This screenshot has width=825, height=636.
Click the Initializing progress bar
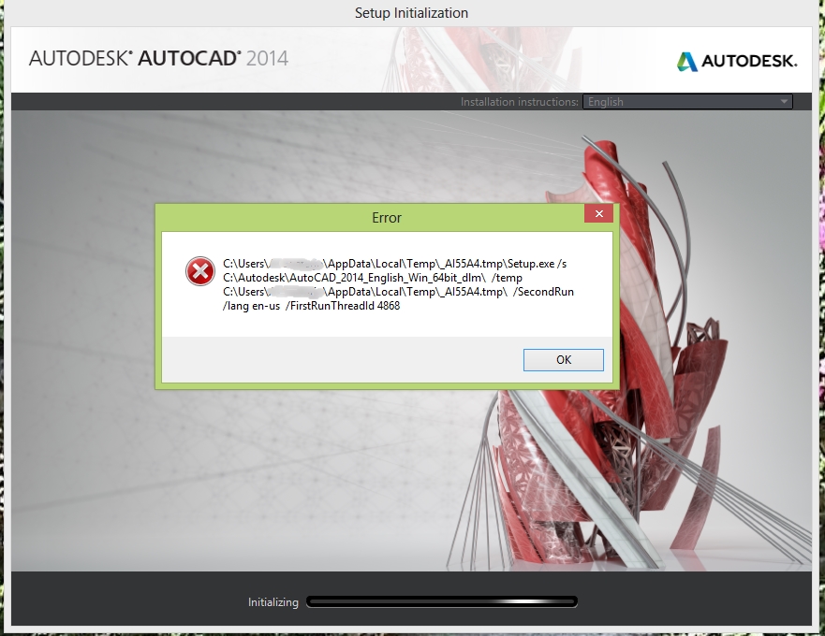click(442, 601)
